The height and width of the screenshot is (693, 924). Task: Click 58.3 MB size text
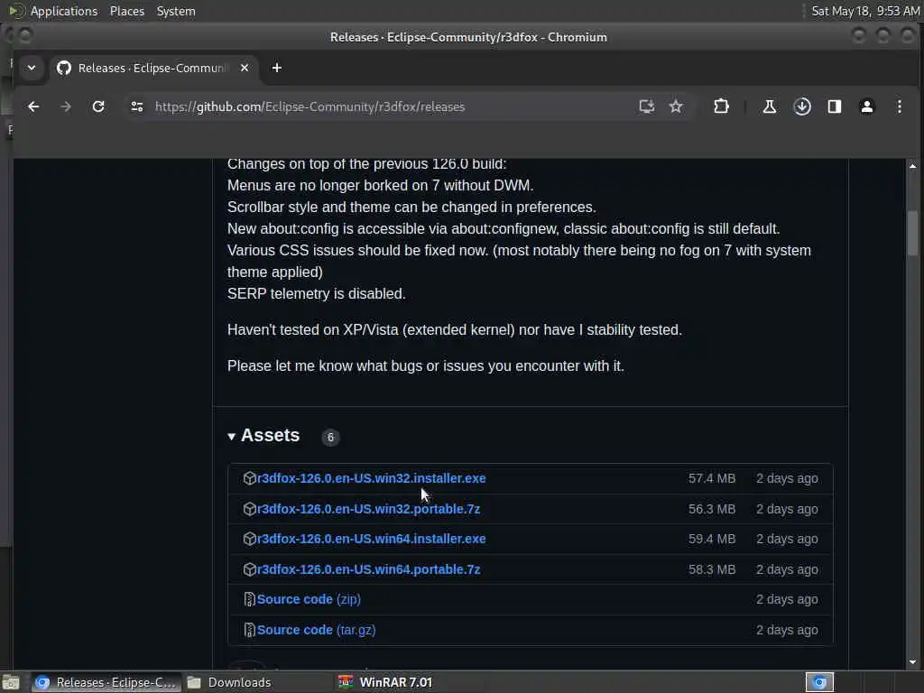pos(712,570)
